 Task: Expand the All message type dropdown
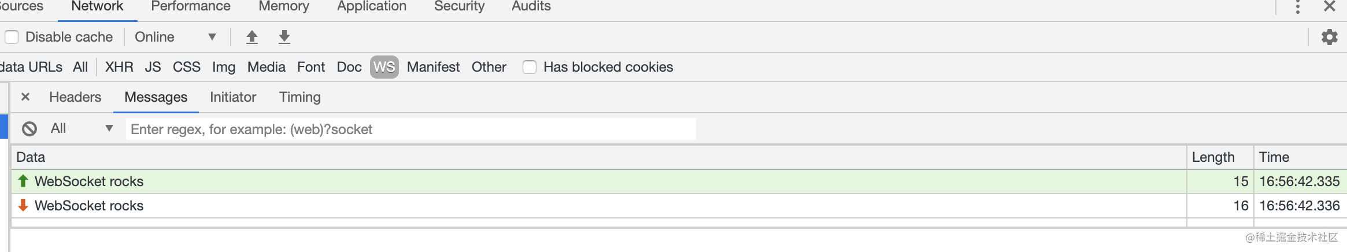pos(82,128)
